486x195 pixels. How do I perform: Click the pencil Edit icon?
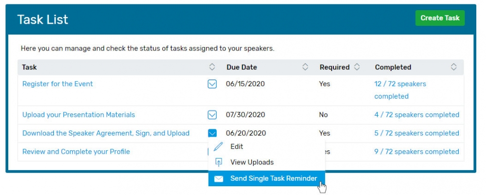point(219,146)
